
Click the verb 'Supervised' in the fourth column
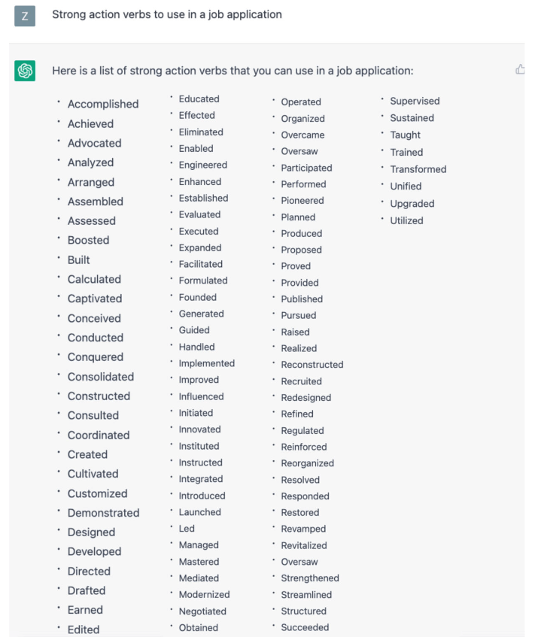pyautogui.click(x=415, y=101)
